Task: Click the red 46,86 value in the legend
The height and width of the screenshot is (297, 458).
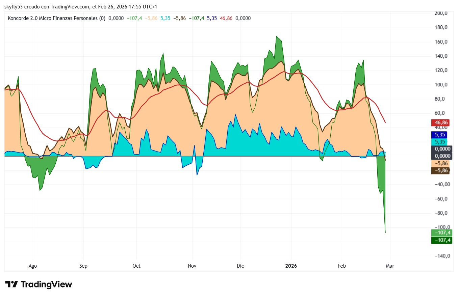Action: click(226, 18)
